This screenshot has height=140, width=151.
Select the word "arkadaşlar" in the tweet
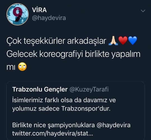[87, 41]
